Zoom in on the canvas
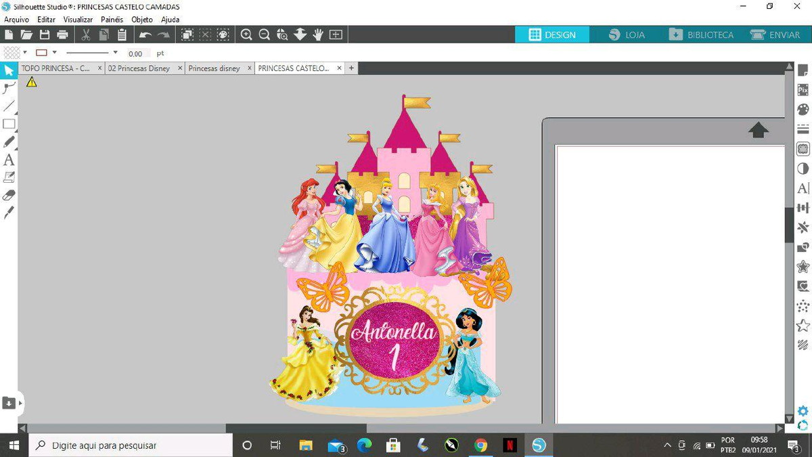This screenshot has width=812, height=457. pyautogui.click(x=246, y=35)
